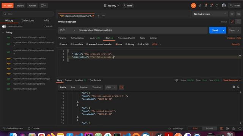This screenshot has width=243, height=136.
Task: Open Find and Replace
Action: point(13,128)
